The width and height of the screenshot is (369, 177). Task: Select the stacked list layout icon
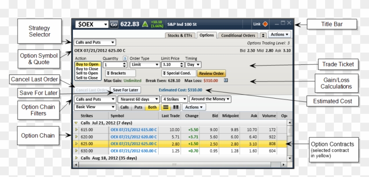(x=166, y=107)
